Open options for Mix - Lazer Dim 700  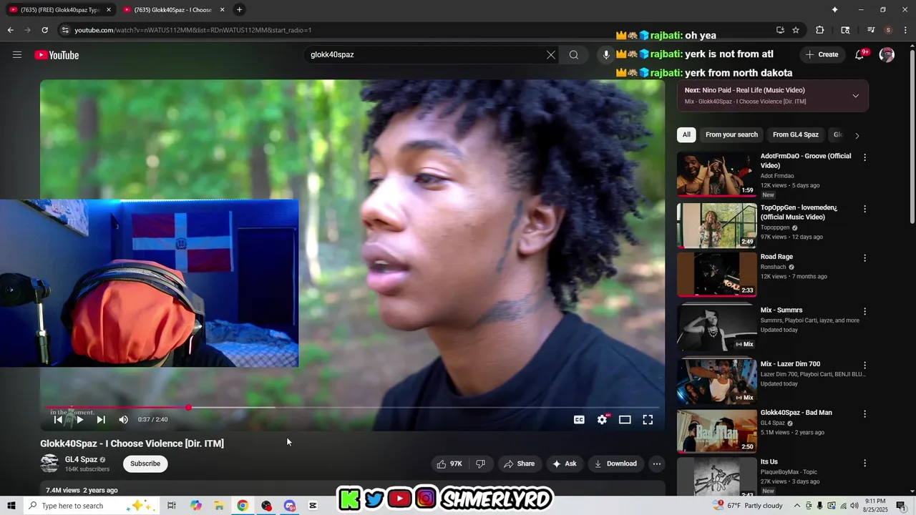[864, 365]
